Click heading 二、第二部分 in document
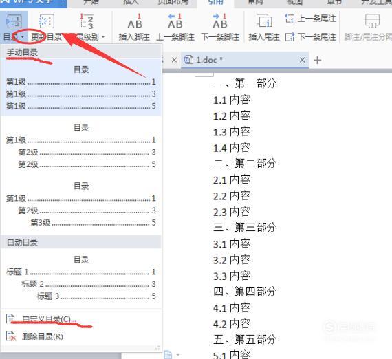392x359 pixels. [x=245, y=164]
